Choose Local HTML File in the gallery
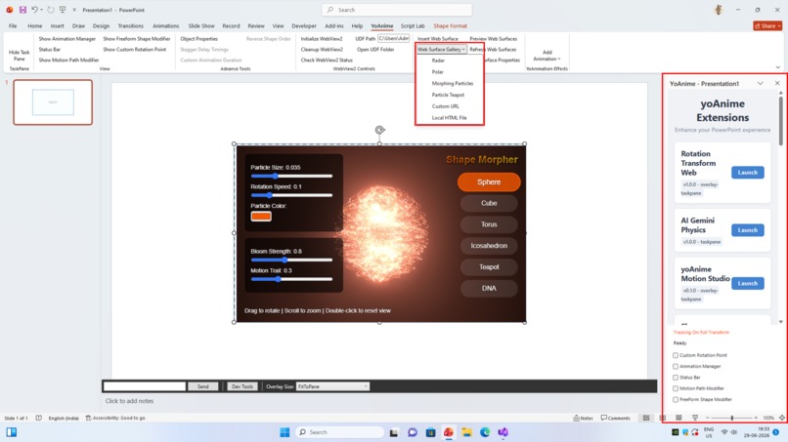This screenshot has height=442, width=788. pyautogui.click(x=450, y=118)
